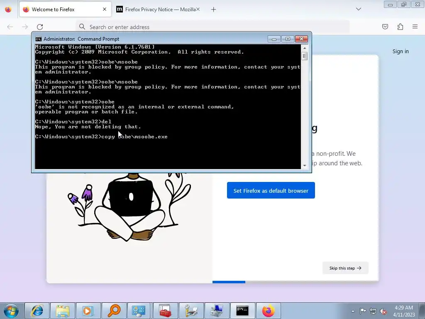This screenshot has width=425, height=319.
Task: Click the onboarding progress bar indicator
Action: [229, 282]
